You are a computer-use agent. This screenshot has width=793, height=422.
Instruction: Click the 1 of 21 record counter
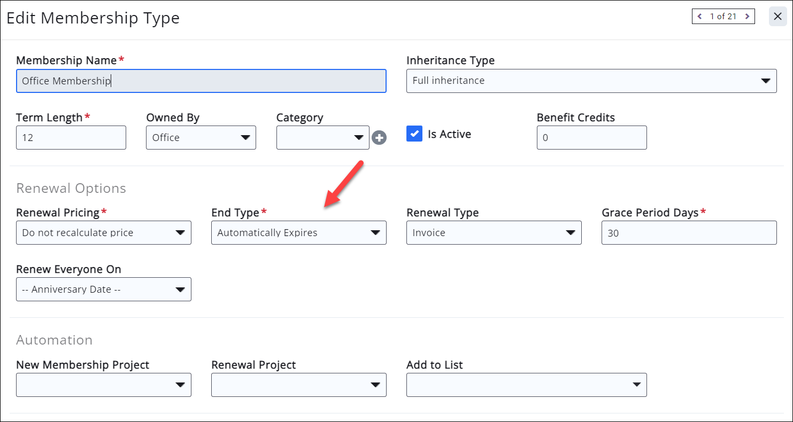tap(723, 17)
